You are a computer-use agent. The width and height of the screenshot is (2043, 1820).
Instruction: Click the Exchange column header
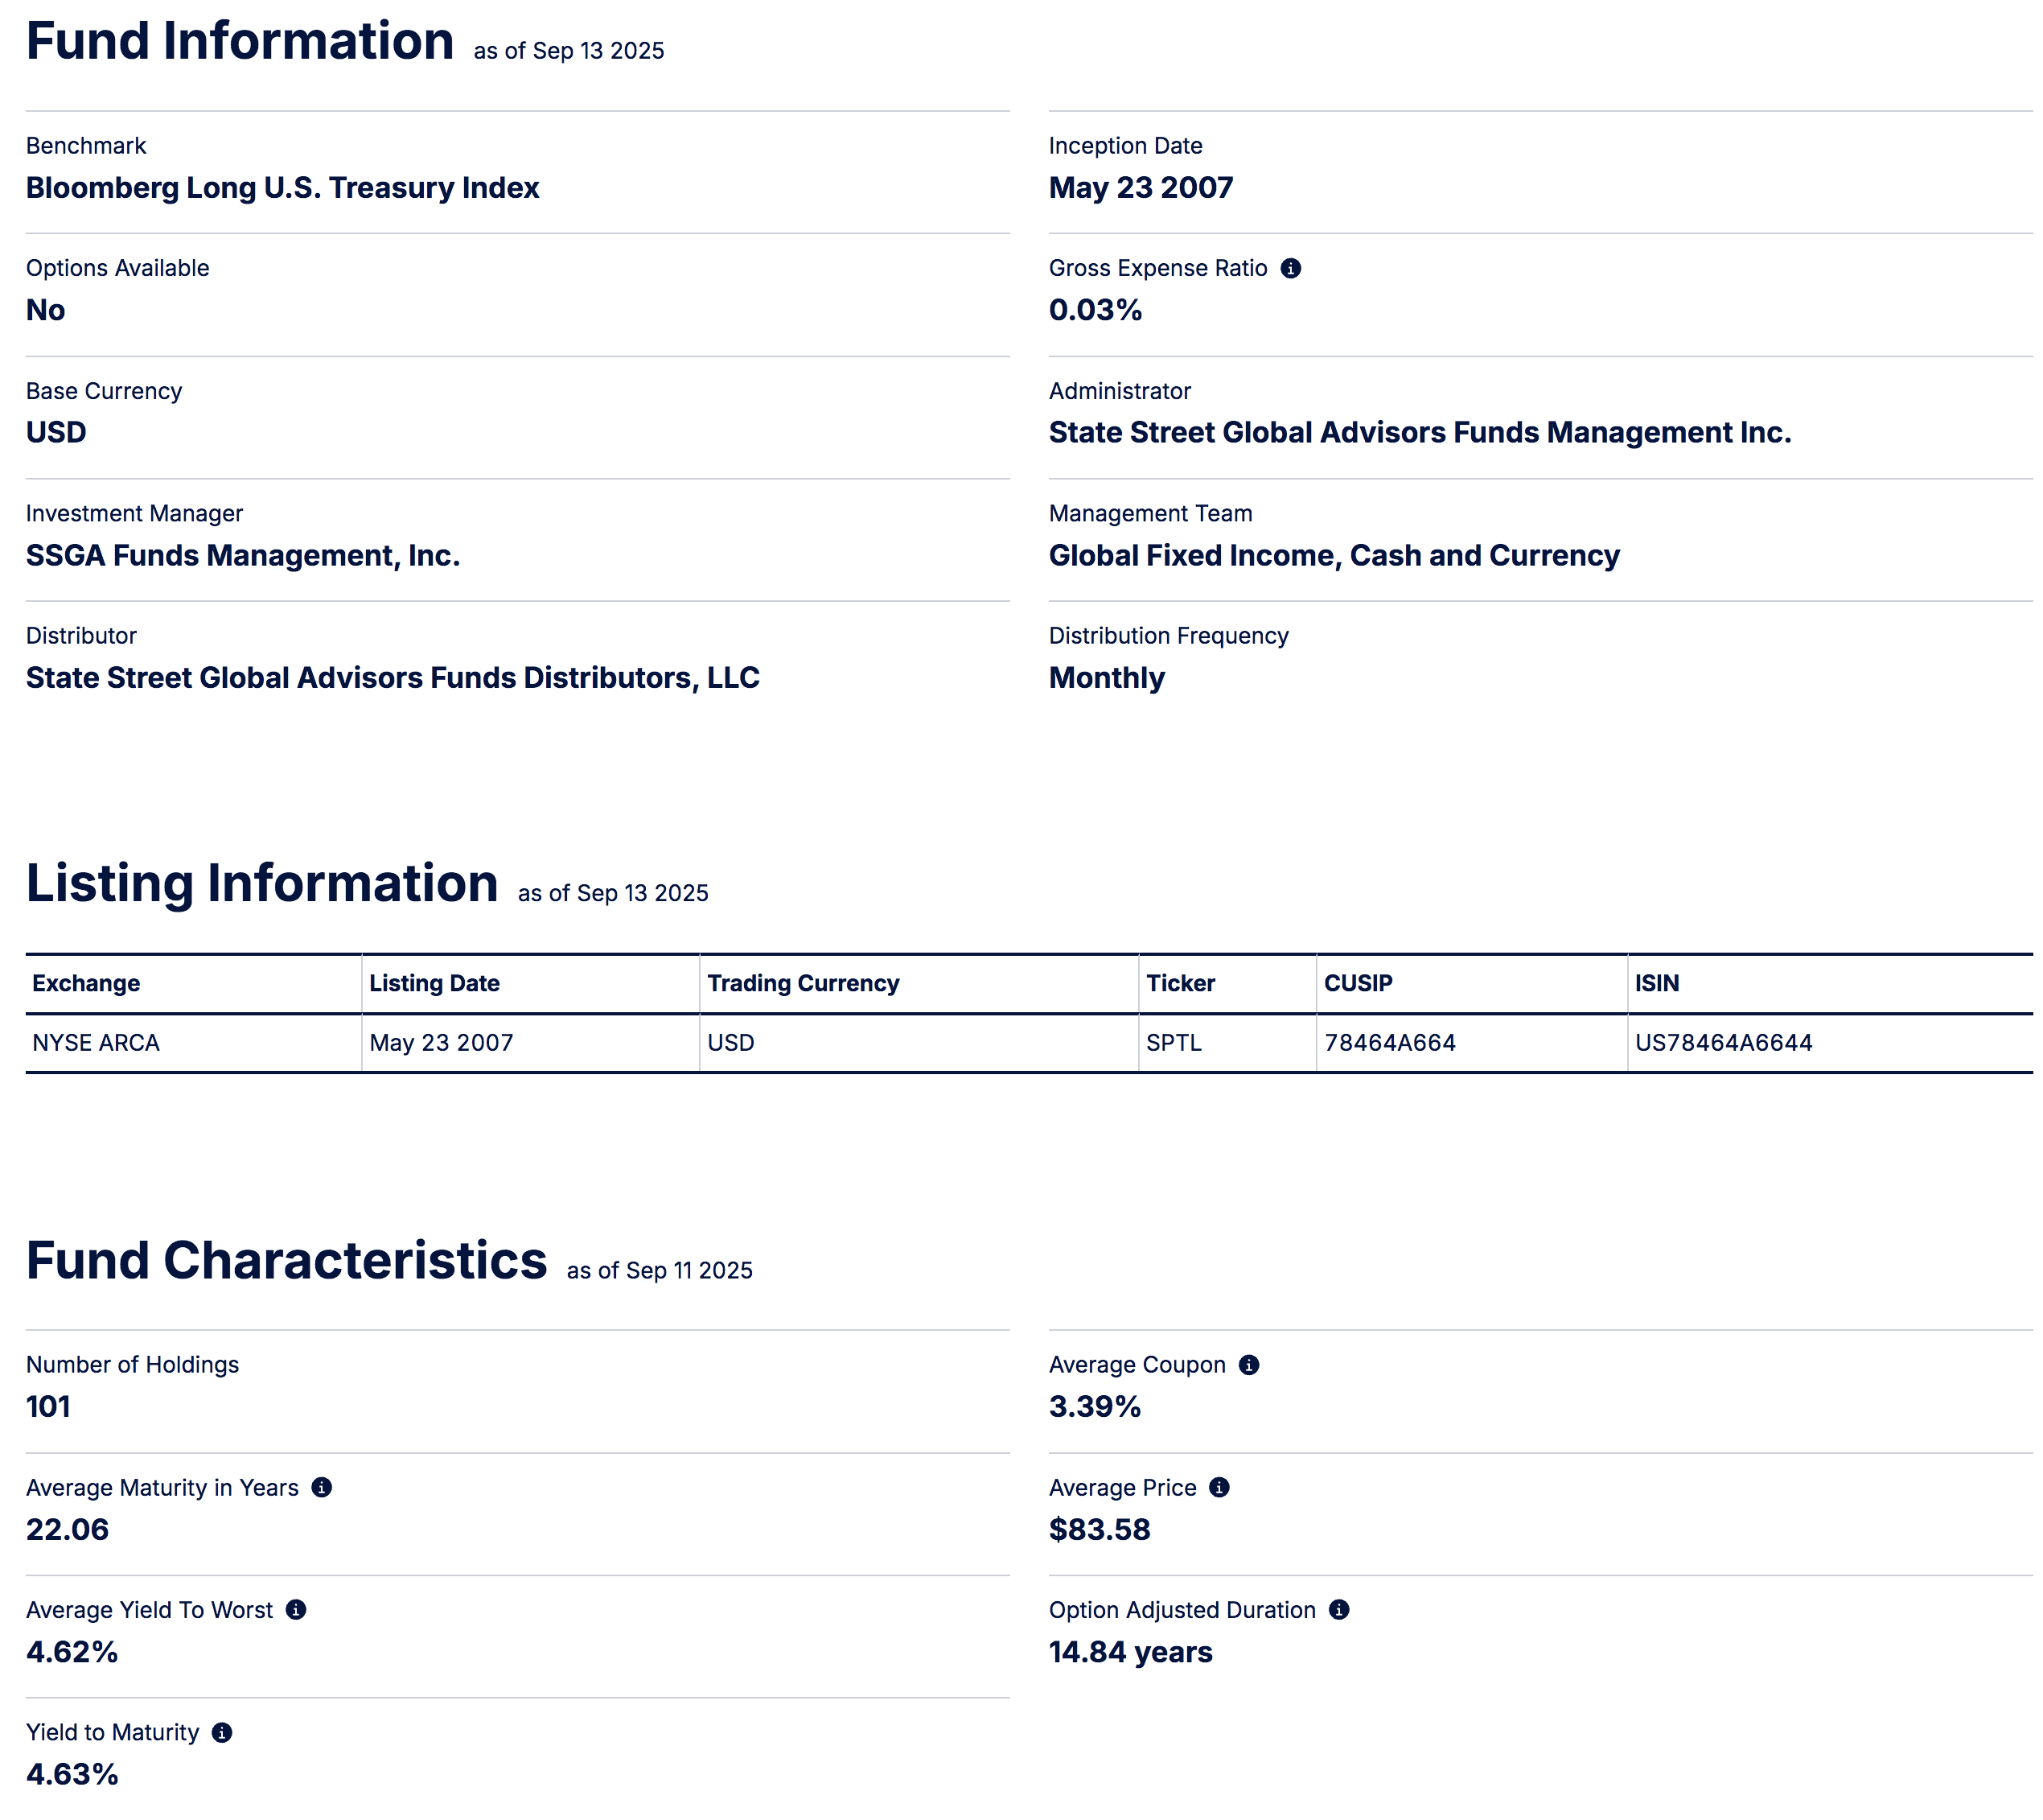tap(86, 983)
